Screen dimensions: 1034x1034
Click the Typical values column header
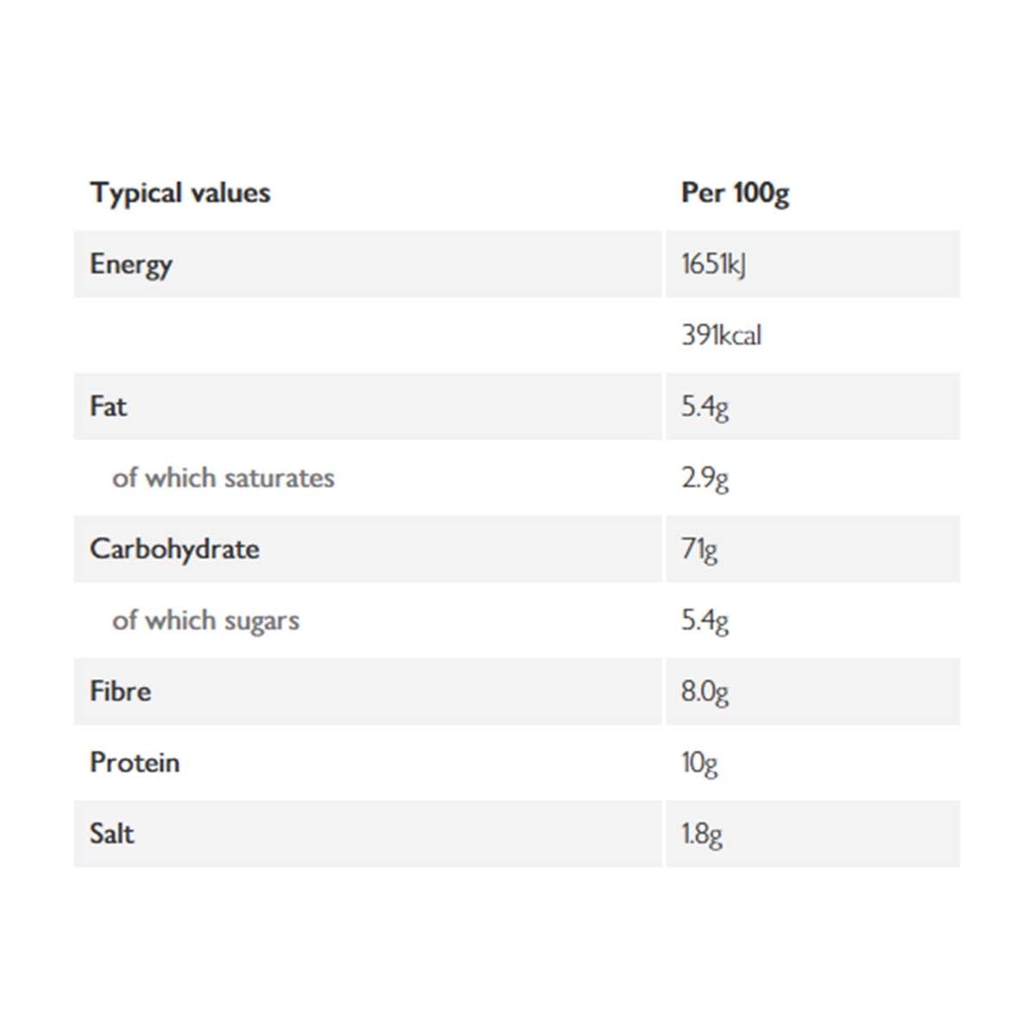(180, 193)
